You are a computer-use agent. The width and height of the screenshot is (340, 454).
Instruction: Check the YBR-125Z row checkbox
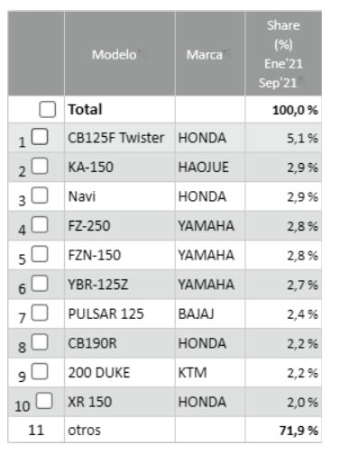point(40,284)
